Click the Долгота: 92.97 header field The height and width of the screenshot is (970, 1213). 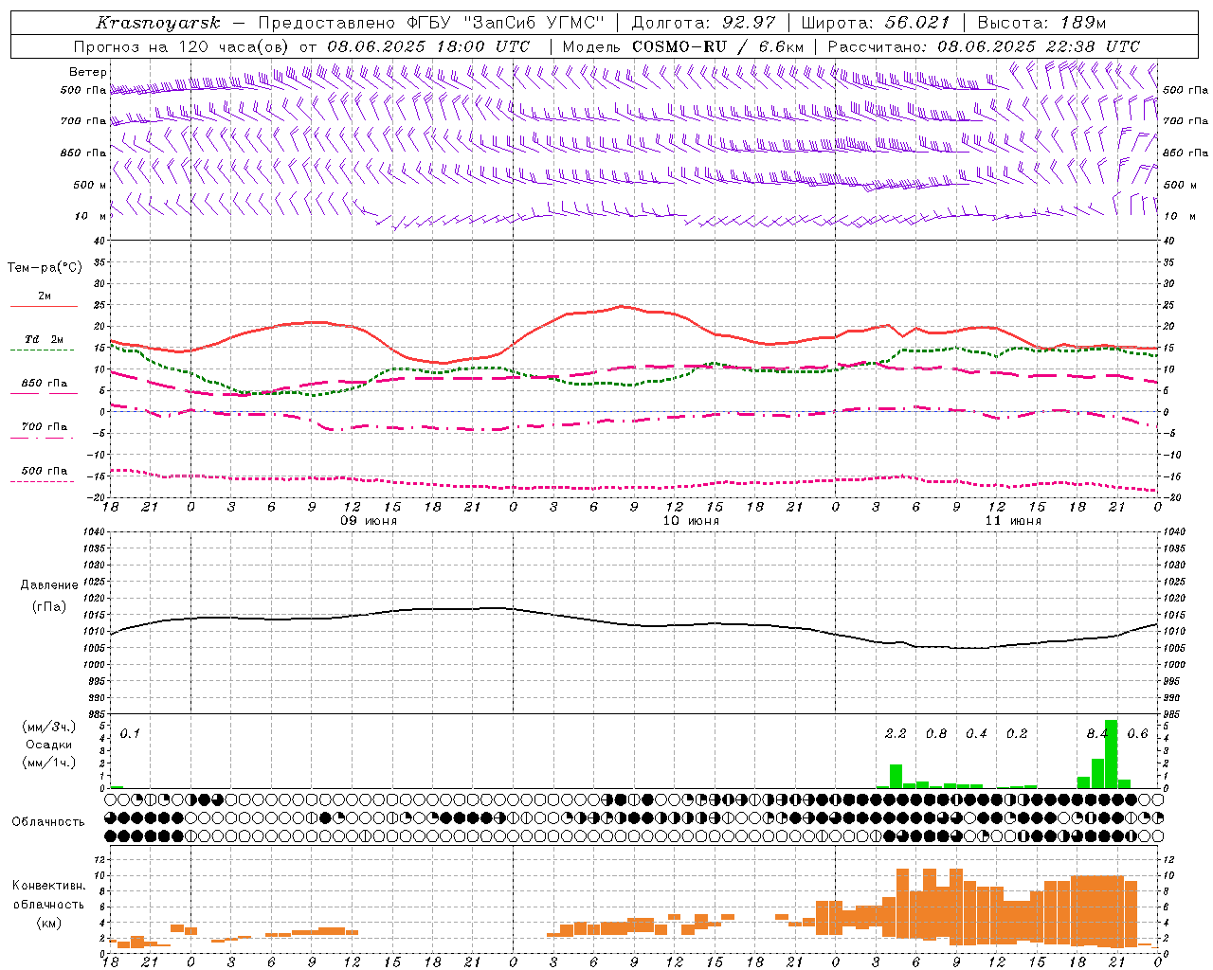(x=703, y=23)
